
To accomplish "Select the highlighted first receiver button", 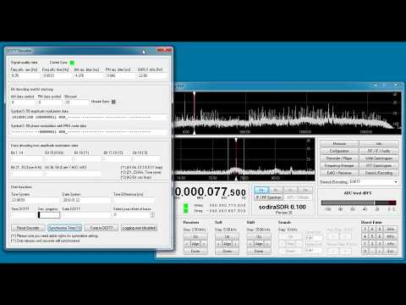I will pos(261,190).
